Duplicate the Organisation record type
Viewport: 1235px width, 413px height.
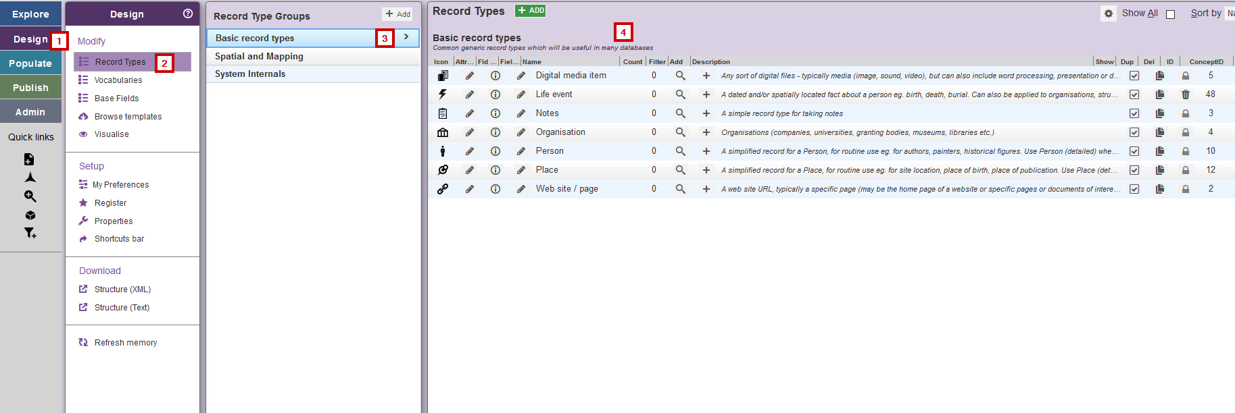point(1159,132)
